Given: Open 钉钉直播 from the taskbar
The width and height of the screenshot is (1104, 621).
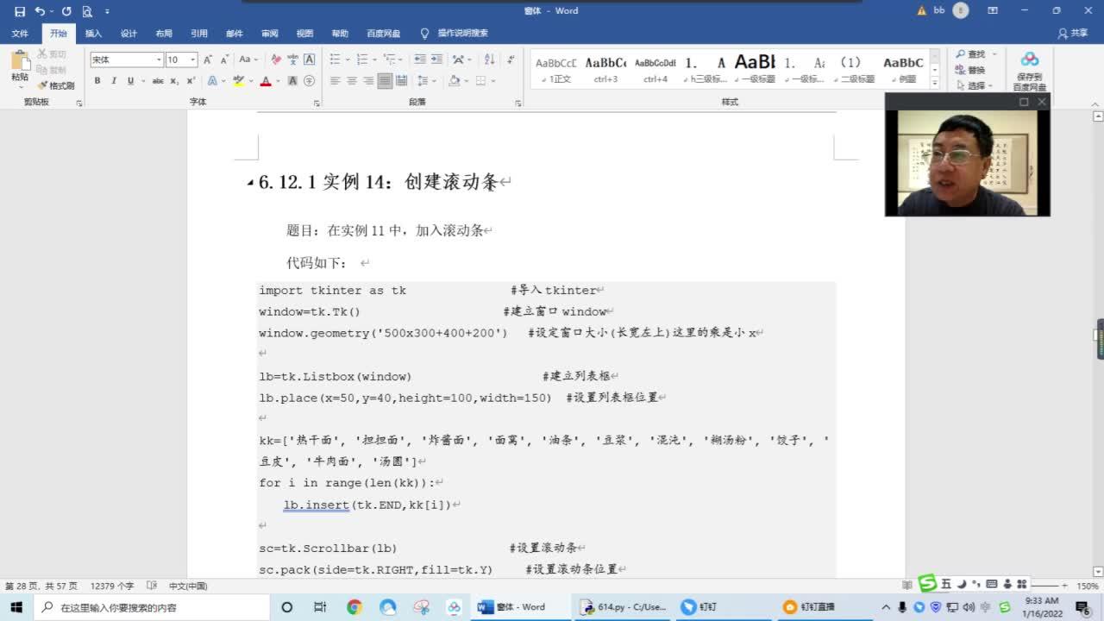Looking at the screenshot, I should tap(809, 607).
